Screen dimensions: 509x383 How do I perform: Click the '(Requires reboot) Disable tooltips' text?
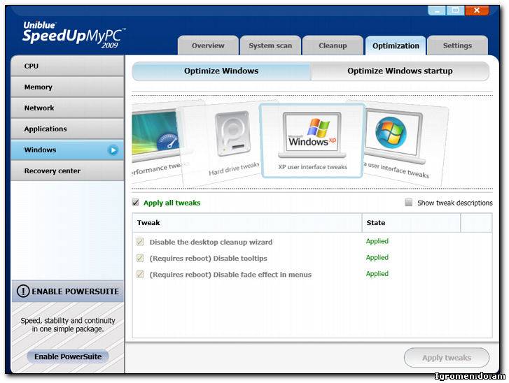(x=208, y=259)
